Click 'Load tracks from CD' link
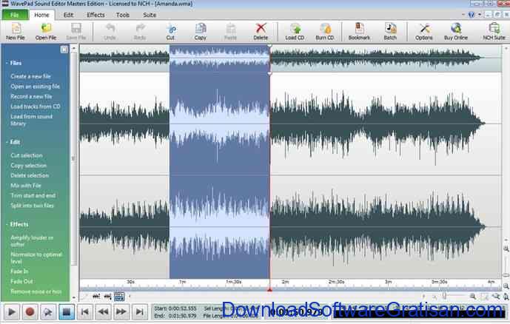Image resolution: width=510 pixels, height=324 pixels. pyautogui.click(x=36, y=107)
